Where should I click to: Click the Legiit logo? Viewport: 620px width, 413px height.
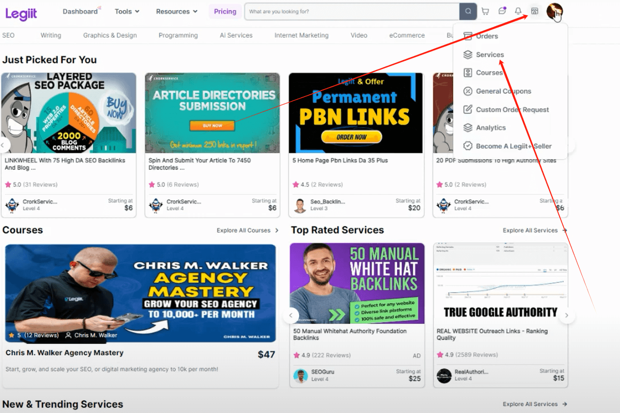click(x=21, y=13)
